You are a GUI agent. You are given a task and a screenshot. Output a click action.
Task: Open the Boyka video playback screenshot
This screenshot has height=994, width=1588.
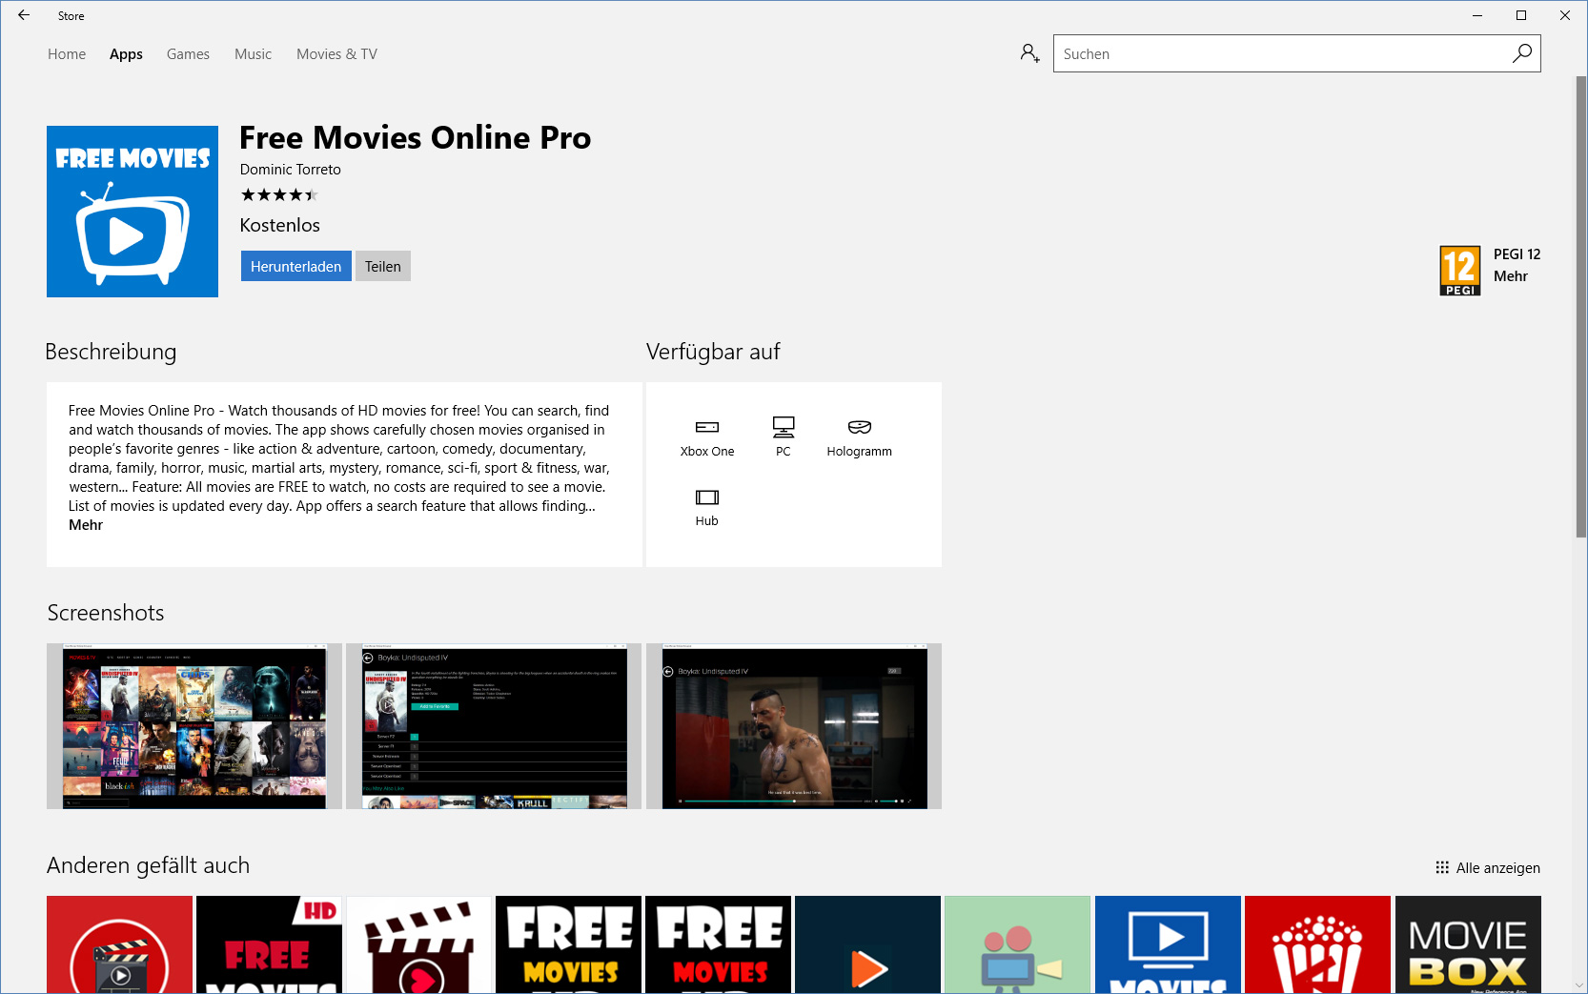point(794,726)
